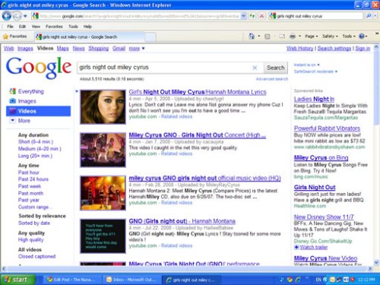Image resolution: width=380 pixels, height=285 pixels.
Task: Click the Maps link in Google top bar
Action: (x=62, y=48)
